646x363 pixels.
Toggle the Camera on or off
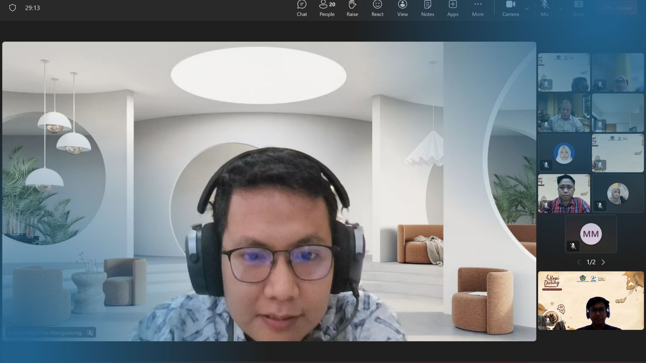[510, 8]
